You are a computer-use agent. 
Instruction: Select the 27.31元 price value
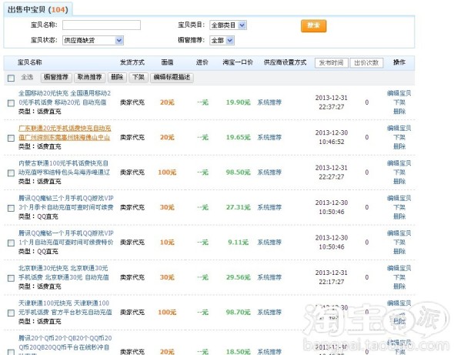[x=238, y=207]
